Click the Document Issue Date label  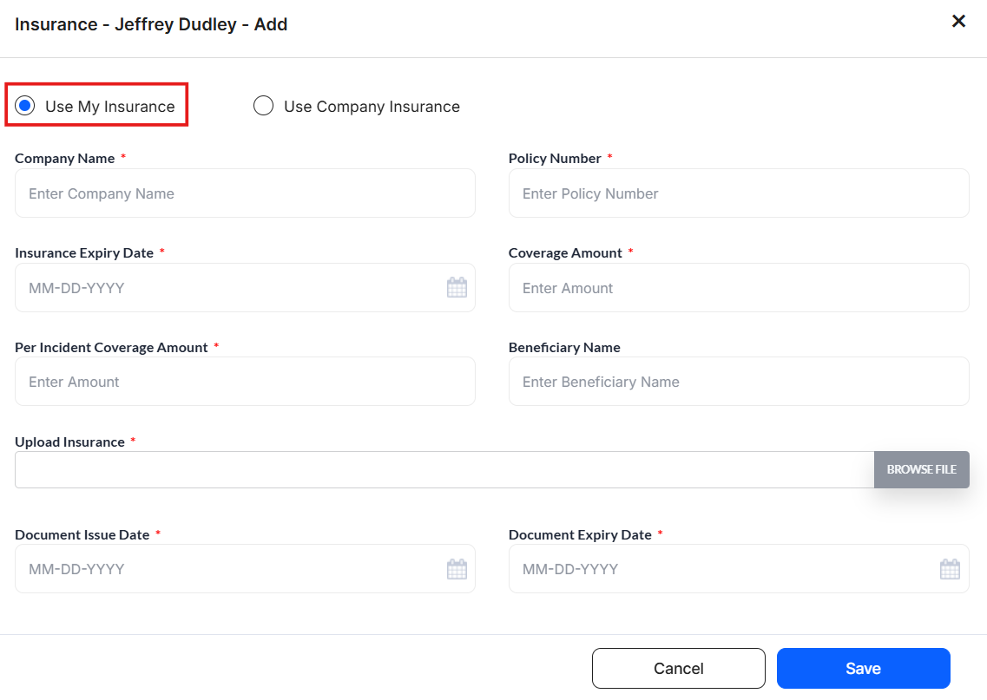click(x=82, y=534)
